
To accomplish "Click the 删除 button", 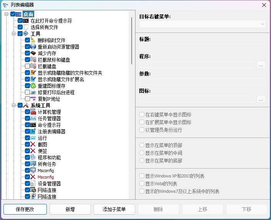I will [158, 209].
